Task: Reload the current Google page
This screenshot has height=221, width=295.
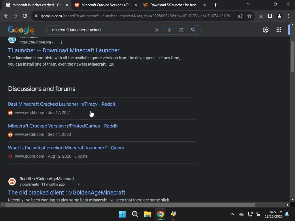Action: click(25, 16)
